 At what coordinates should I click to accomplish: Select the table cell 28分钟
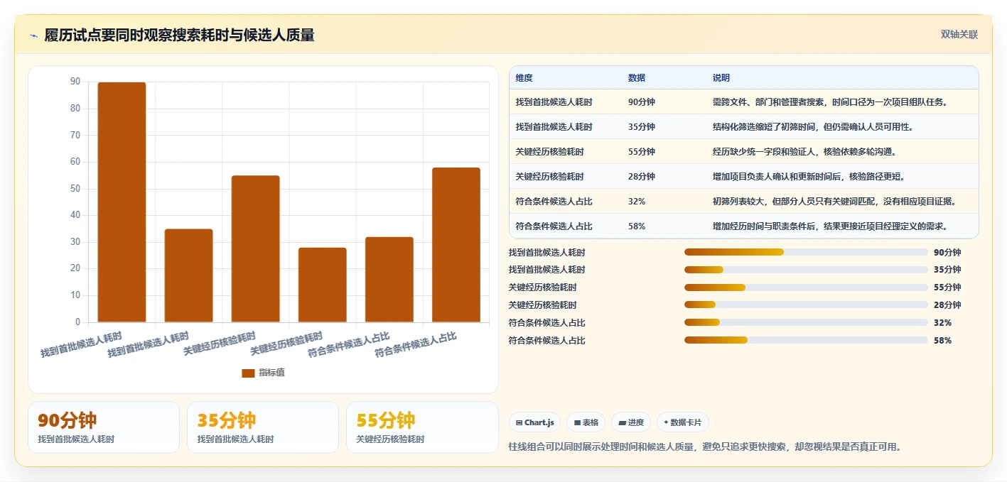[642, 177]
